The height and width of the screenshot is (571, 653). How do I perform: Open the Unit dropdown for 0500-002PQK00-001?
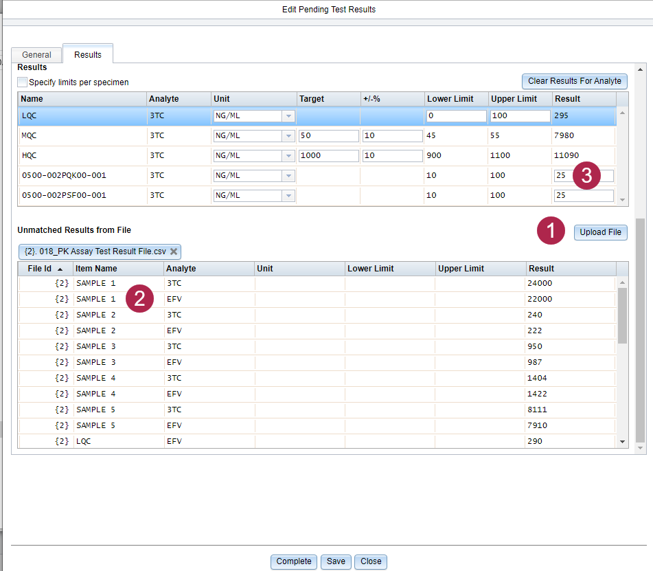point(288,176)
